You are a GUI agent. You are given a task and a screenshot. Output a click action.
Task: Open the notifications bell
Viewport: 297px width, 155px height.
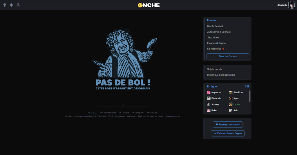coord(11,5)
